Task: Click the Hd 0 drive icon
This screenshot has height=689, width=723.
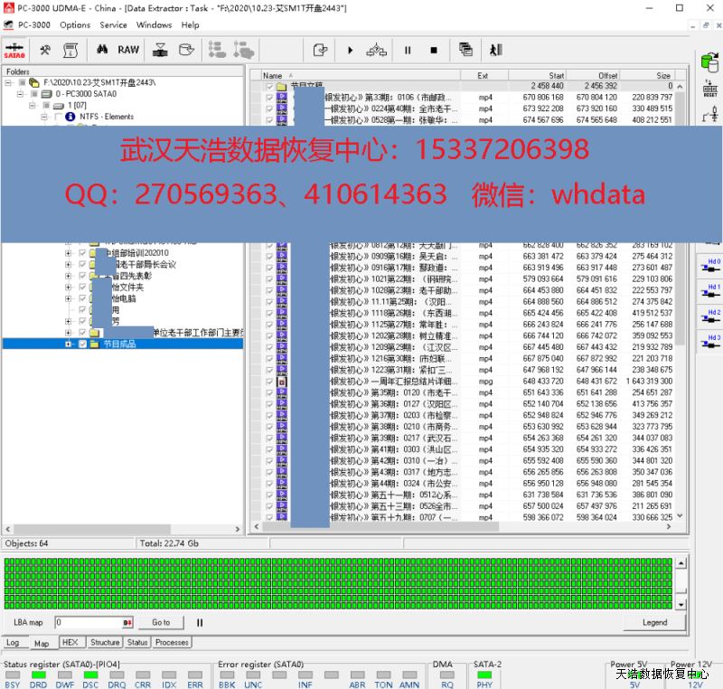Action: point(713,264)
